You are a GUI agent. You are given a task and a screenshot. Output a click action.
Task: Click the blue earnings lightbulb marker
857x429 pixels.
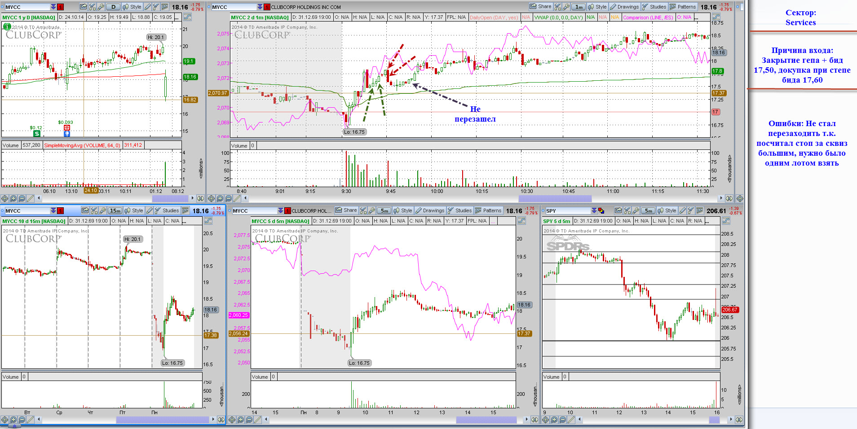click(x=67, y=134)
